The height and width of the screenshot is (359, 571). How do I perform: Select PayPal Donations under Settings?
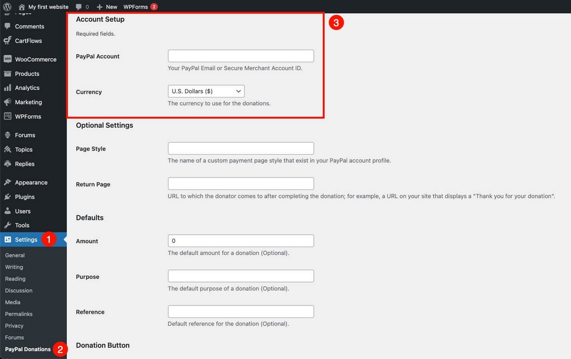pos(27,349)
